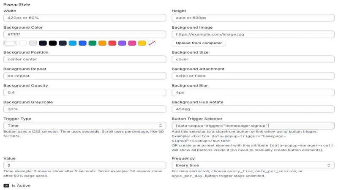Uncheck the Is Active checkbox
Viewport: 338px width, 190px height.
pyautogui.click(x=6, y=186)
